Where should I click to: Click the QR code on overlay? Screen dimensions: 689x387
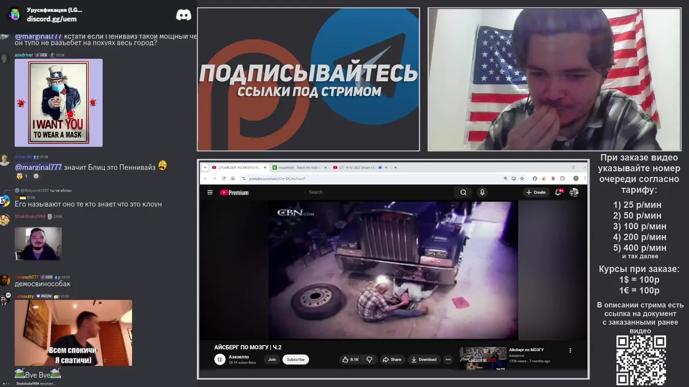[641, 361]
